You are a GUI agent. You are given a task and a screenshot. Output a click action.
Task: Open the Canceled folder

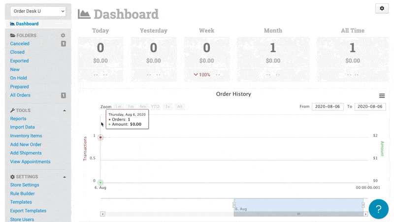(x=20, y=44)
